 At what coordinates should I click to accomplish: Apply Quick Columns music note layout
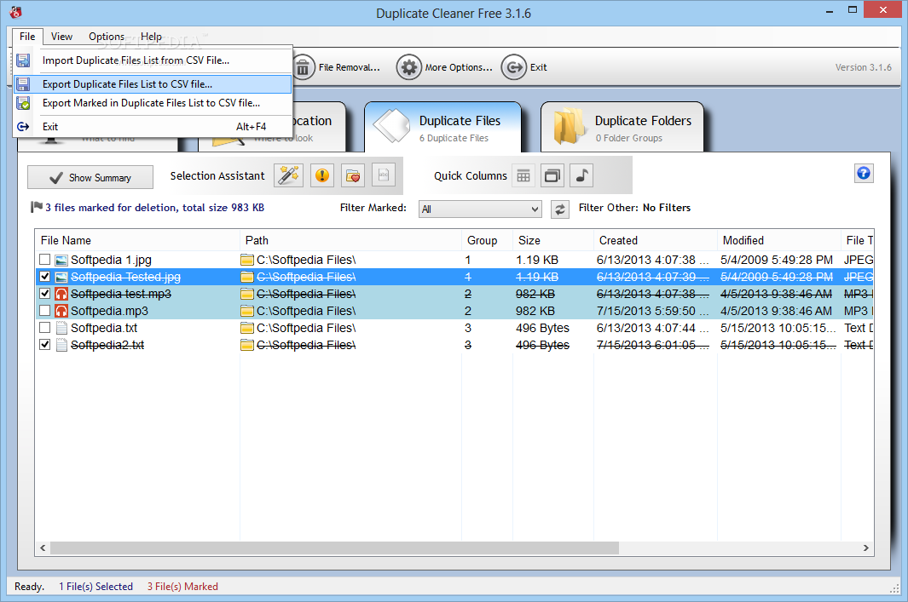pyautogui.click(x=581, y=175)
